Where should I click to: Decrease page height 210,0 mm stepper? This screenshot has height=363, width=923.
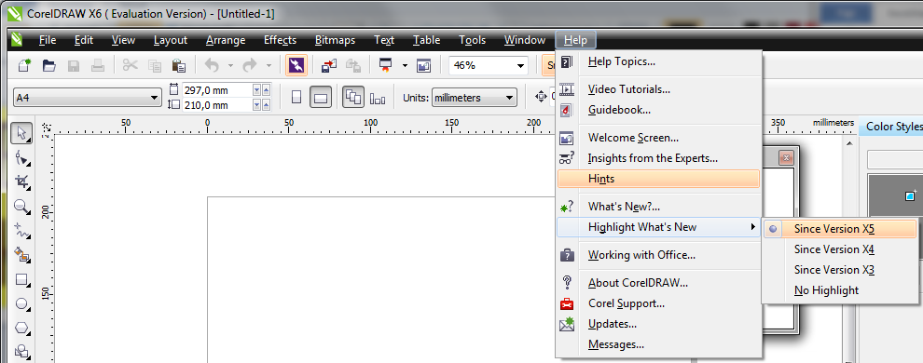coord(256,105)
